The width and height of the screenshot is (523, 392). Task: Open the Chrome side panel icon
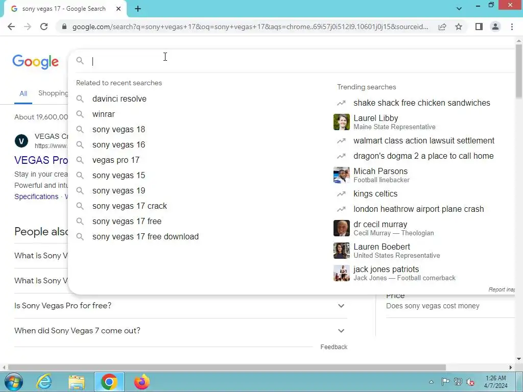coord(479,27)
